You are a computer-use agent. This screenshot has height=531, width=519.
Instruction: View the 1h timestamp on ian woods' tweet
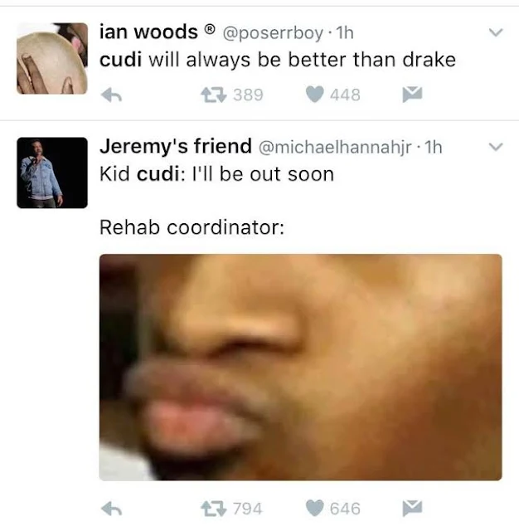(x=345, y=33)
